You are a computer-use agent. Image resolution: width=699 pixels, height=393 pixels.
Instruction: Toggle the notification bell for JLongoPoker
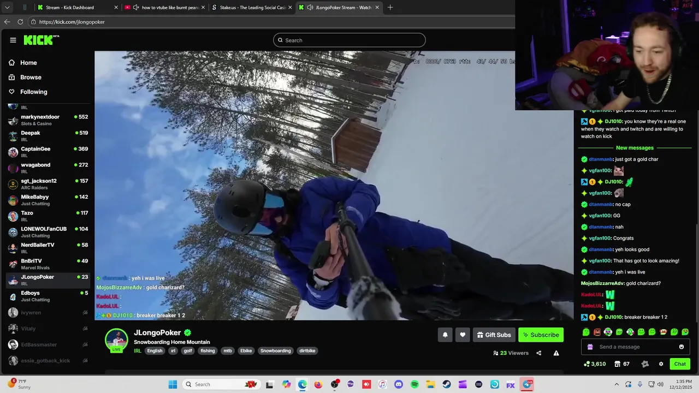click(445, 335)
